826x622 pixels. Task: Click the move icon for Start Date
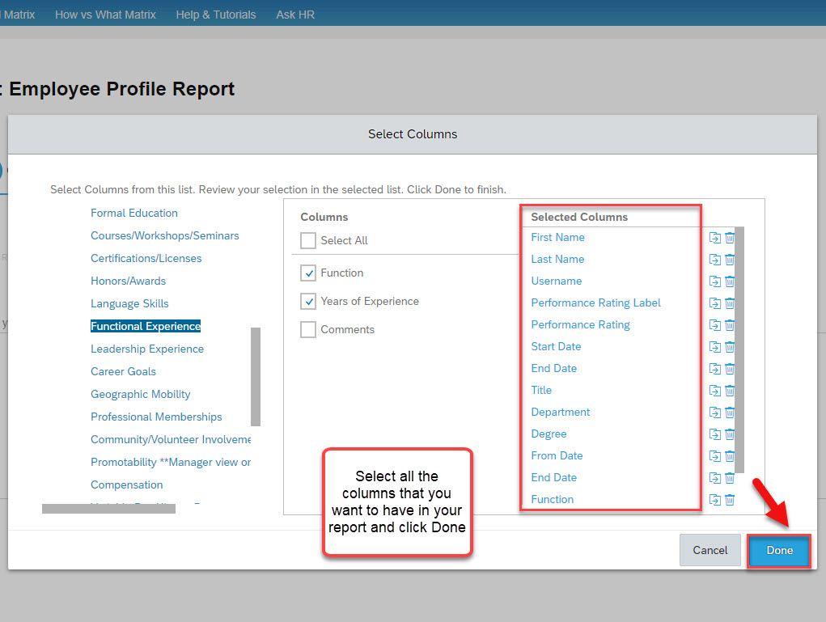(x=714, y=346)
